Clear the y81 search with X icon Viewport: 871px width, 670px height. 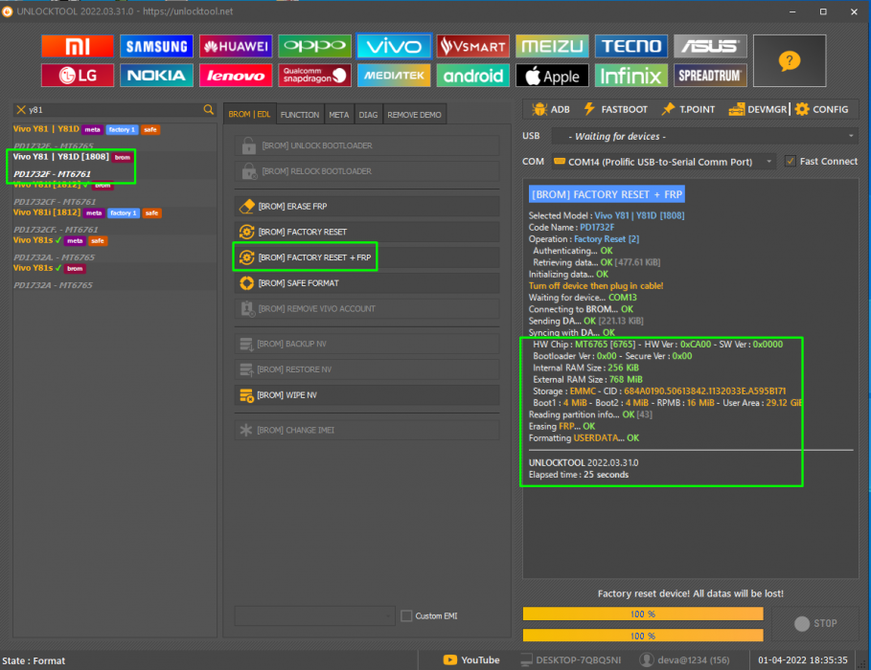click(21, 110)
